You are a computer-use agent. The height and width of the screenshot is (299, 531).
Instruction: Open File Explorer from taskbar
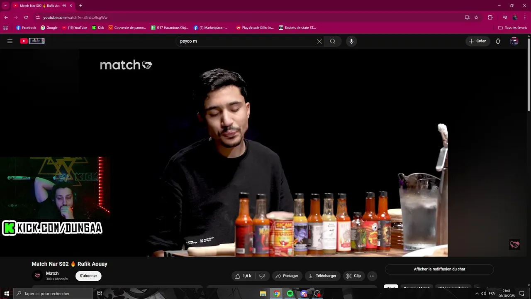[263, 294]
